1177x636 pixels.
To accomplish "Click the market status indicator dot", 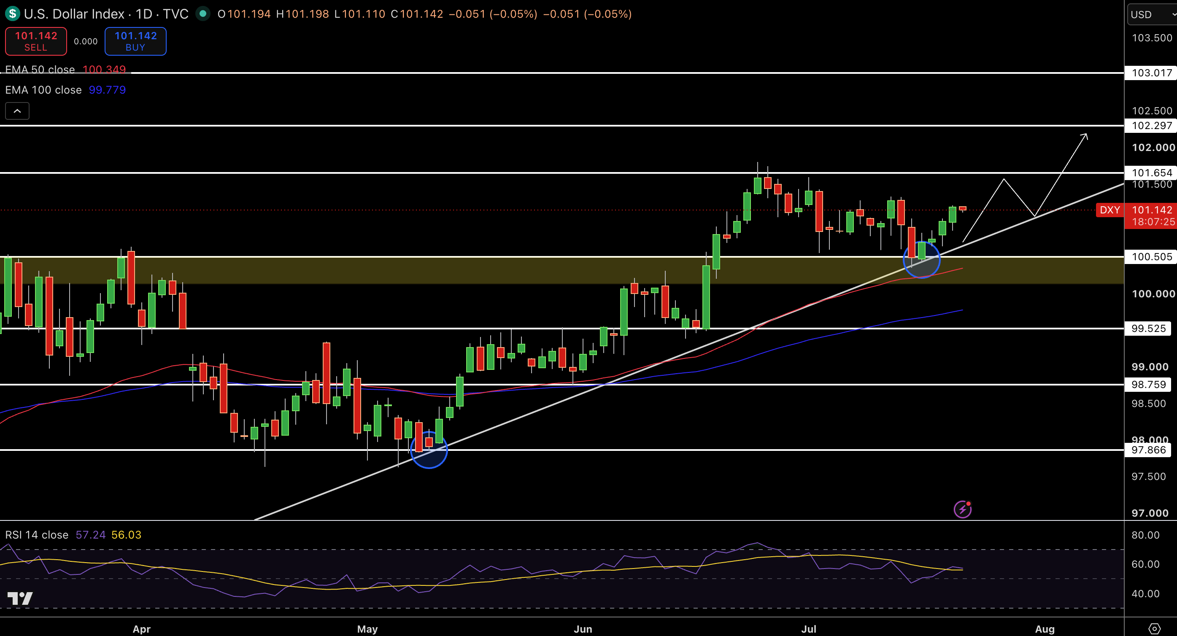I will coord(203,13).
